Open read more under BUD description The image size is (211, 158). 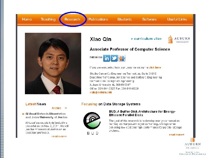[177, 135]
